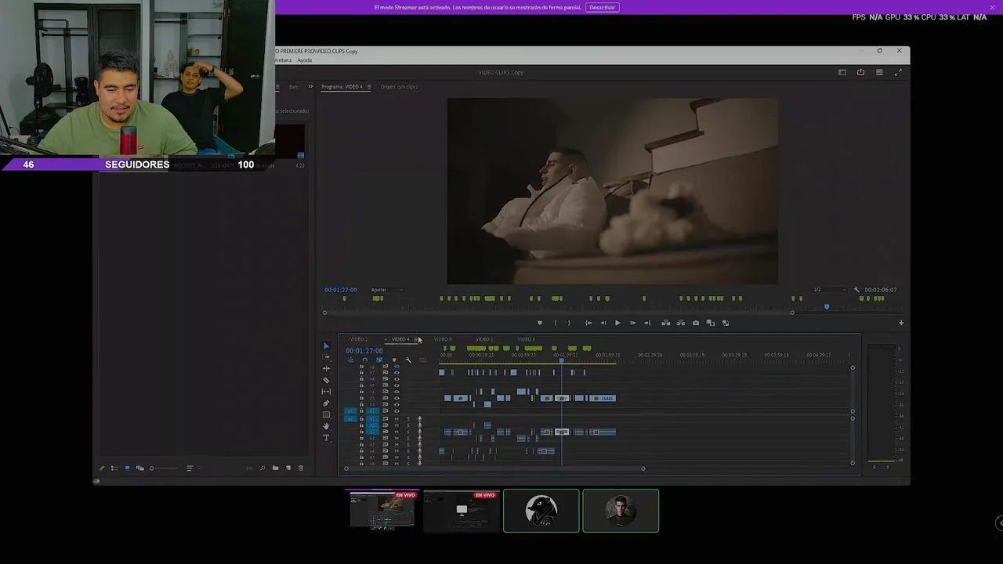Switch project panel to list view

click(114, 468)
